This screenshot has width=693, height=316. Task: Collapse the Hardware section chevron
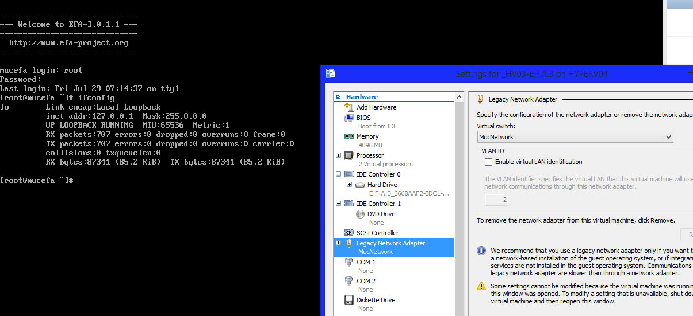pos(338,97)
